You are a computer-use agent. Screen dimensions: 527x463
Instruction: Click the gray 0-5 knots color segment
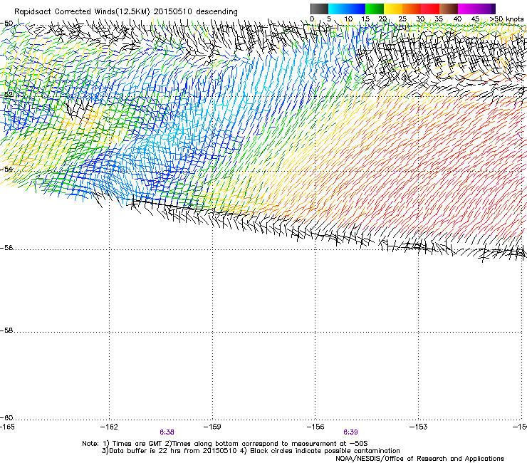319,9
